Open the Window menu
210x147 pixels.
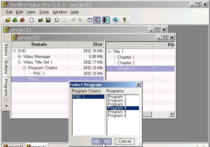(x=60, y=12)
